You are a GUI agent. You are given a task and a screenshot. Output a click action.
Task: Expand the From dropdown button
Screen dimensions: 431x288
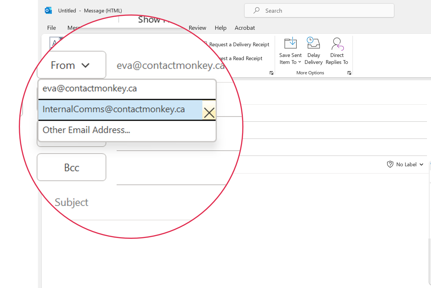tap(71, 65)
